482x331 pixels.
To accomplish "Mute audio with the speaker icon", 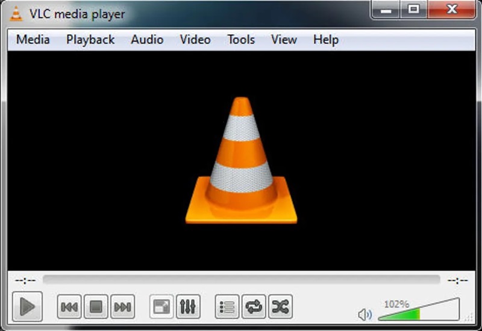I will click(365, 314).
